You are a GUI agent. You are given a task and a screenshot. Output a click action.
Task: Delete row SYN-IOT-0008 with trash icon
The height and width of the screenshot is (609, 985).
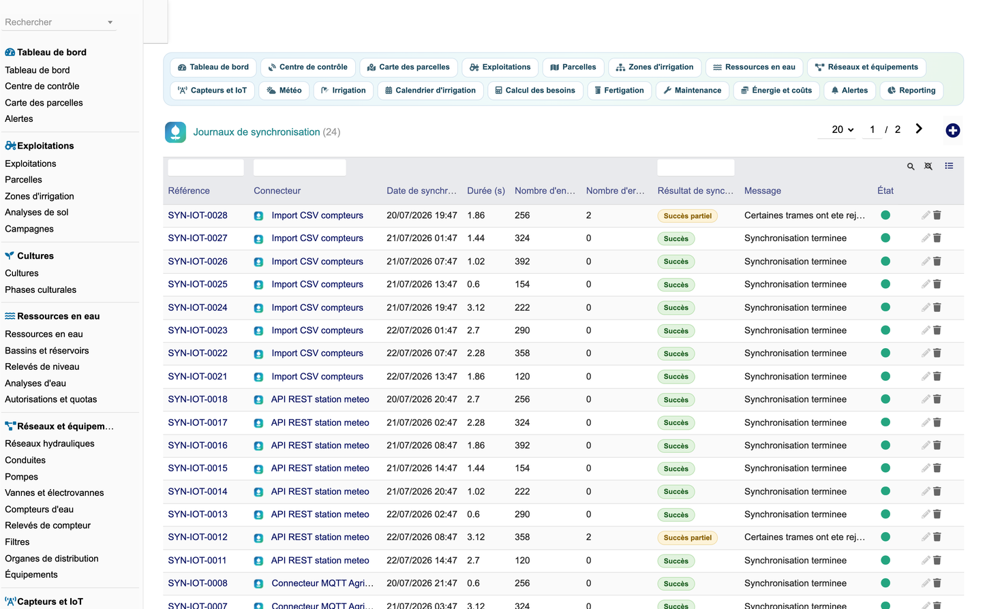[937, 583]
